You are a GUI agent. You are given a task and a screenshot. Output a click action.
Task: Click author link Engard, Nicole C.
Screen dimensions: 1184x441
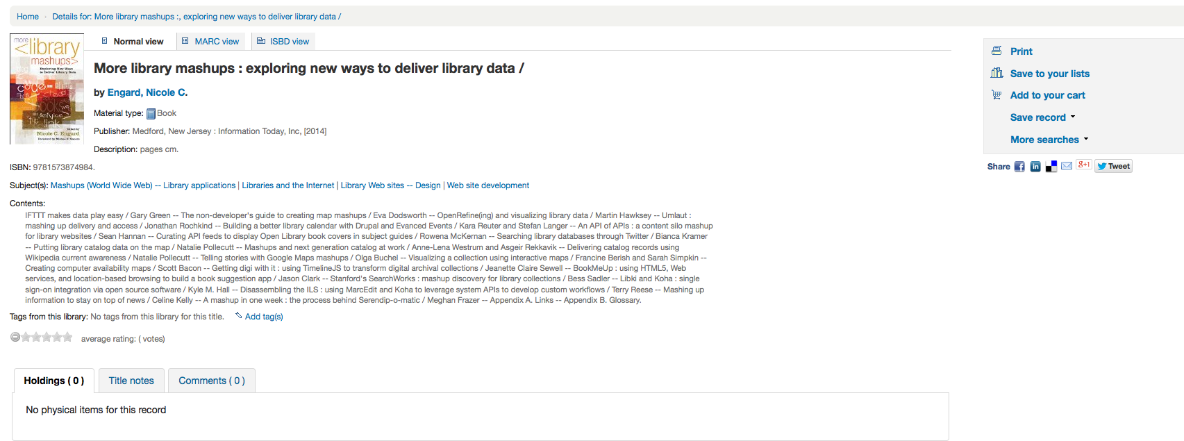click(x=147, y=92)
